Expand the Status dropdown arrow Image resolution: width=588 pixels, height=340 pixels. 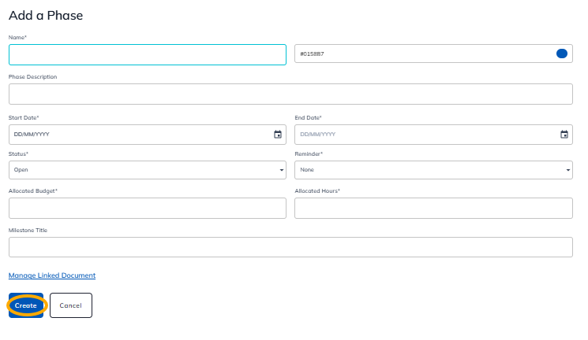click(282, 170)
